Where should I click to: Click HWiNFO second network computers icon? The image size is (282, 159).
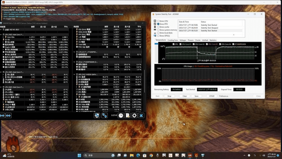pyautogui.click(x=105, y=116)
